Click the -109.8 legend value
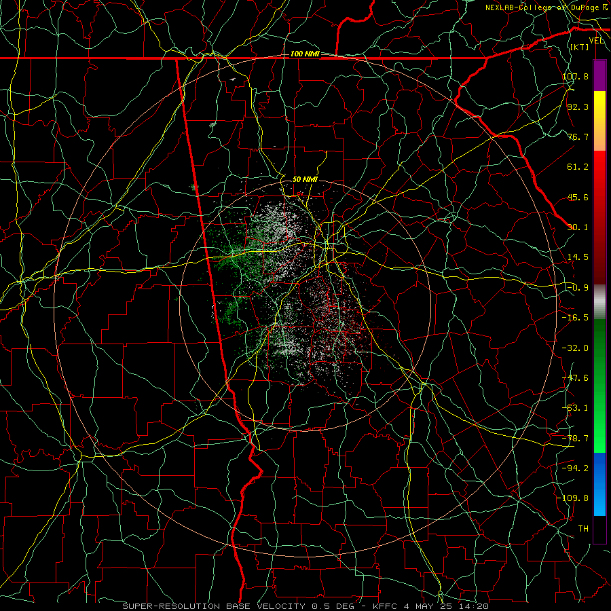This screenshot has width=611, height=611. click(573, 498)
